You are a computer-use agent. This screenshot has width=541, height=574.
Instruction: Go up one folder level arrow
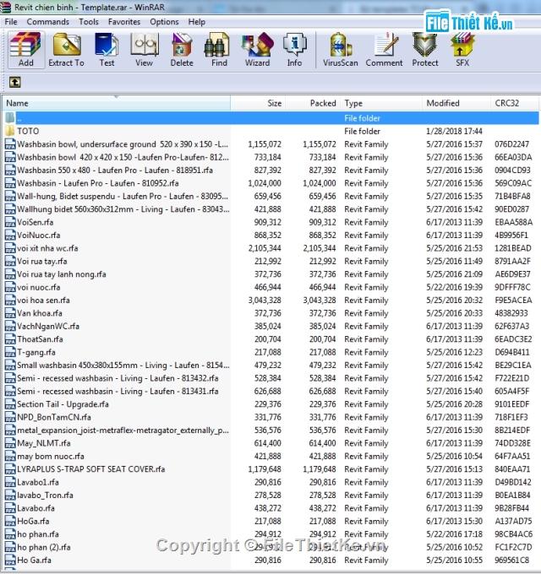click(x=14, y=82)
